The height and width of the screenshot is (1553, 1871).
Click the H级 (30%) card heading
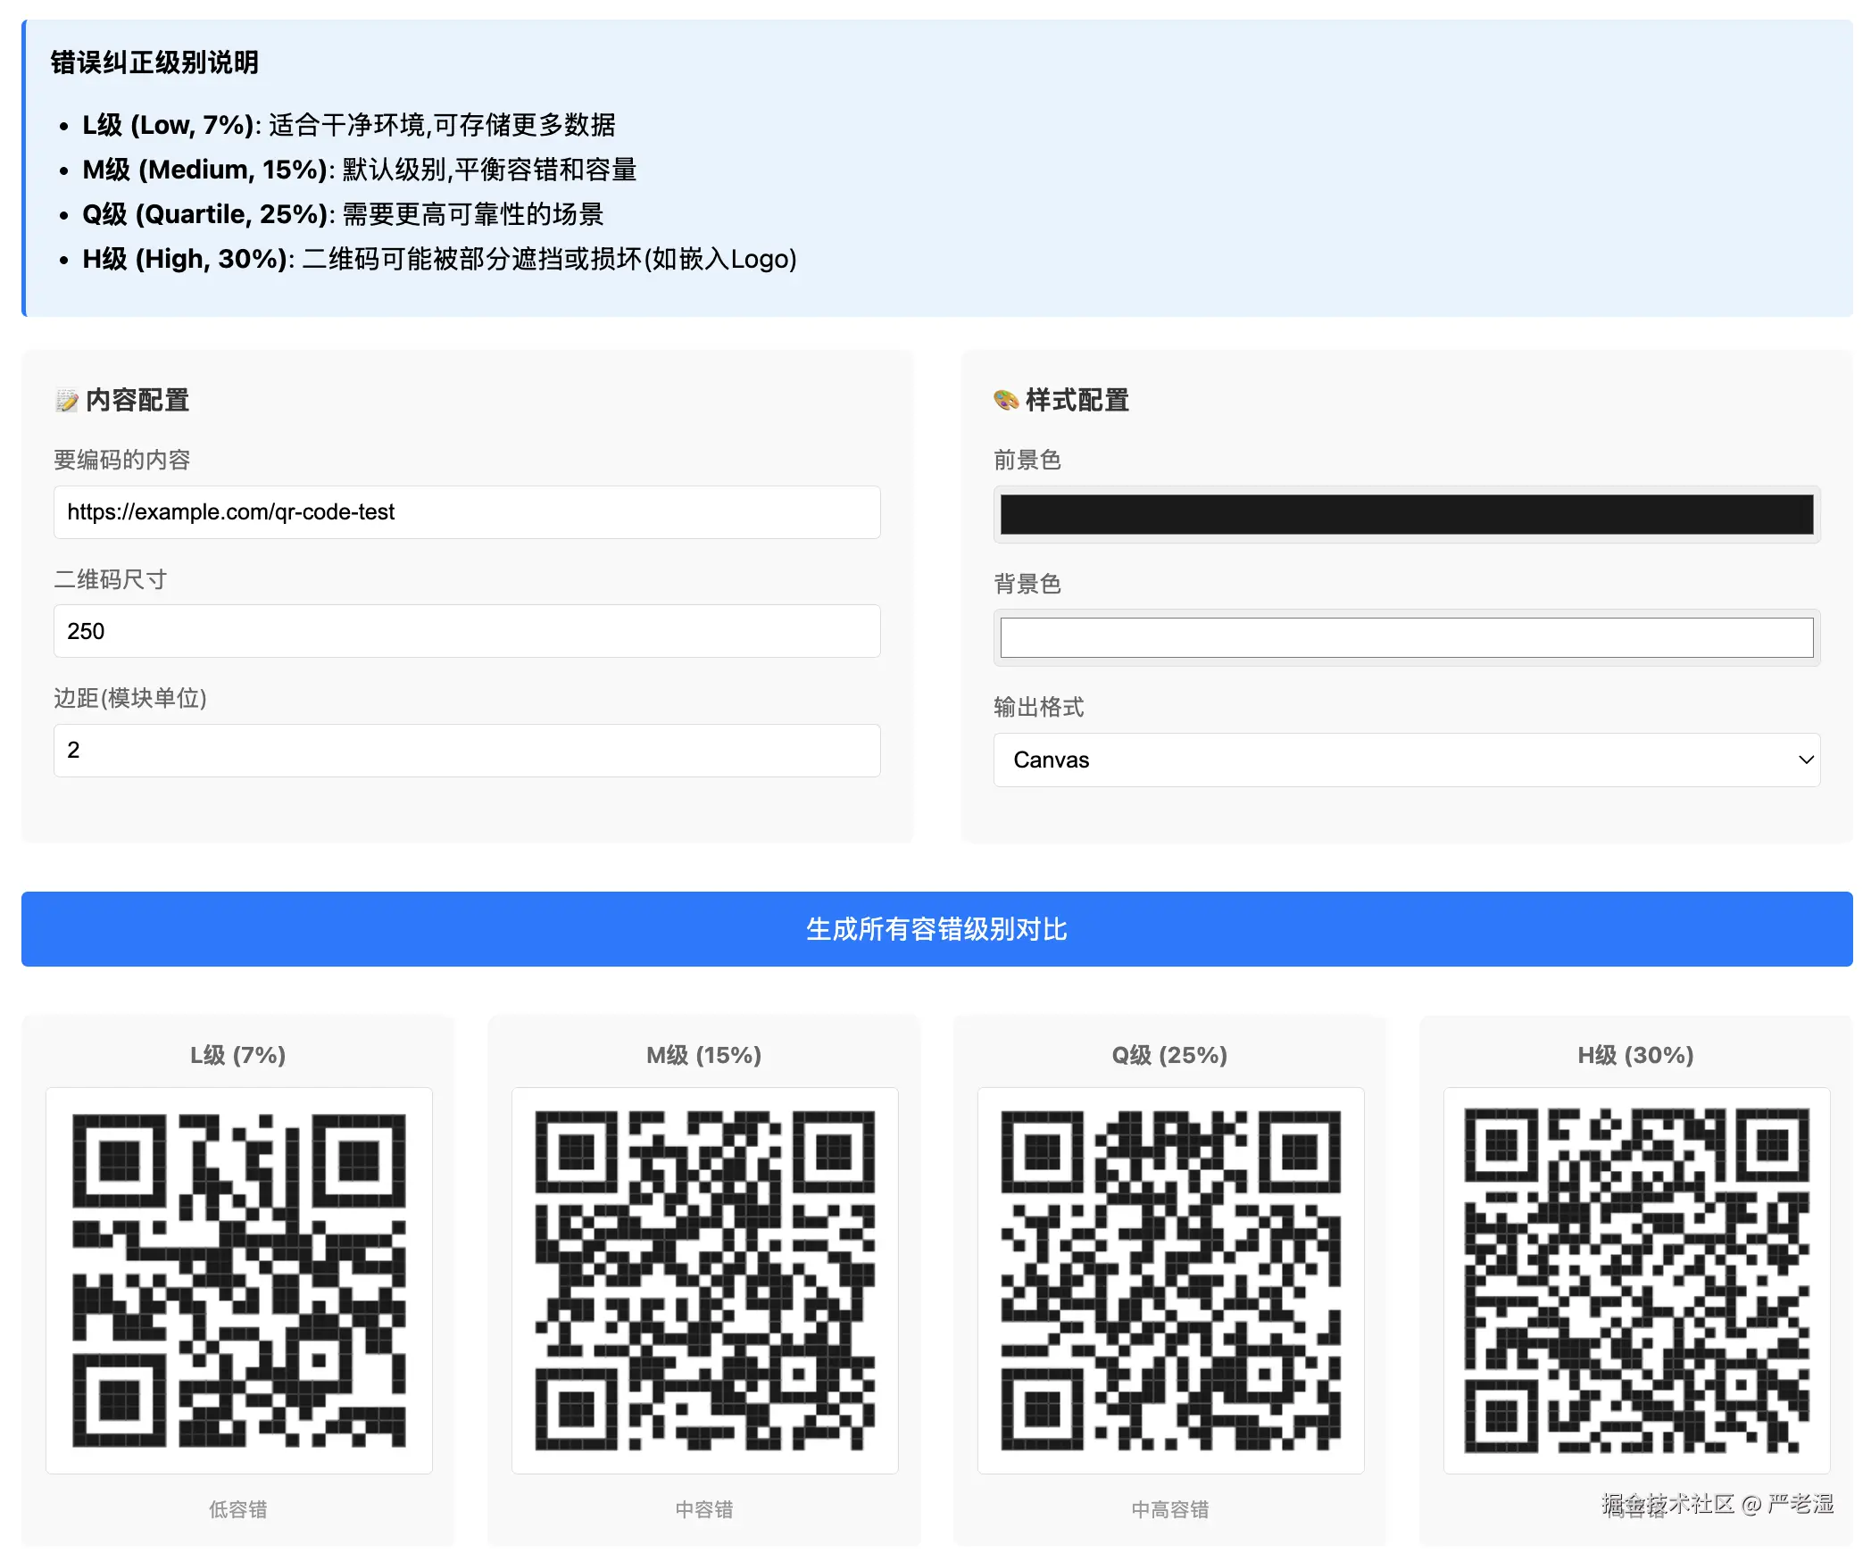click(x=1635, y=1055)
